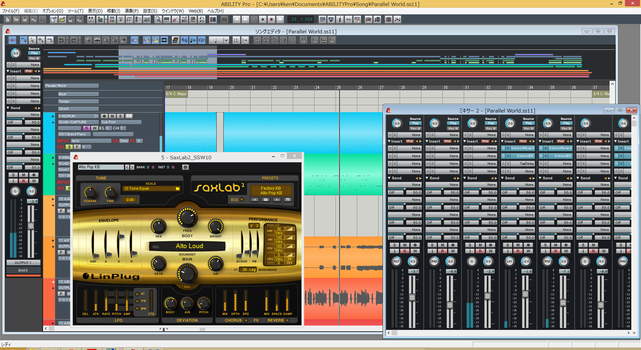Click the Save floppy disk icon
This screenshot has height=350, width=641.
tap(25, 19)
